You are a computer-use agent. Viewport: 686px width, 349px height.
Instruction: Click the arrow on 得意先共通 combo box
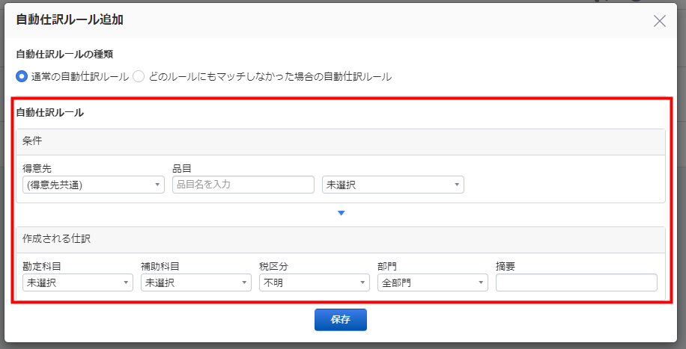click(x=157, y=185)
